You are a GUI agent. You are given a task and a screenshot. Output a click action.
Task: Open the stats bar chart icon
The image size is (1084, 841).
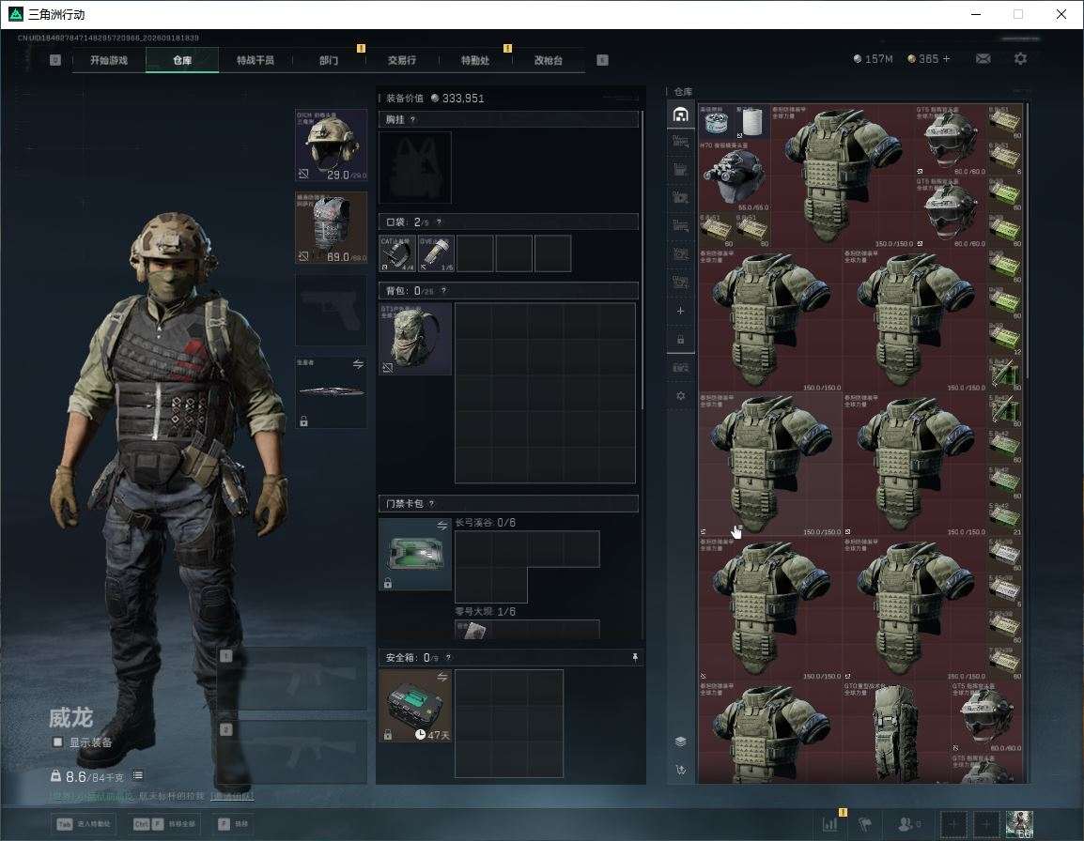829,824
